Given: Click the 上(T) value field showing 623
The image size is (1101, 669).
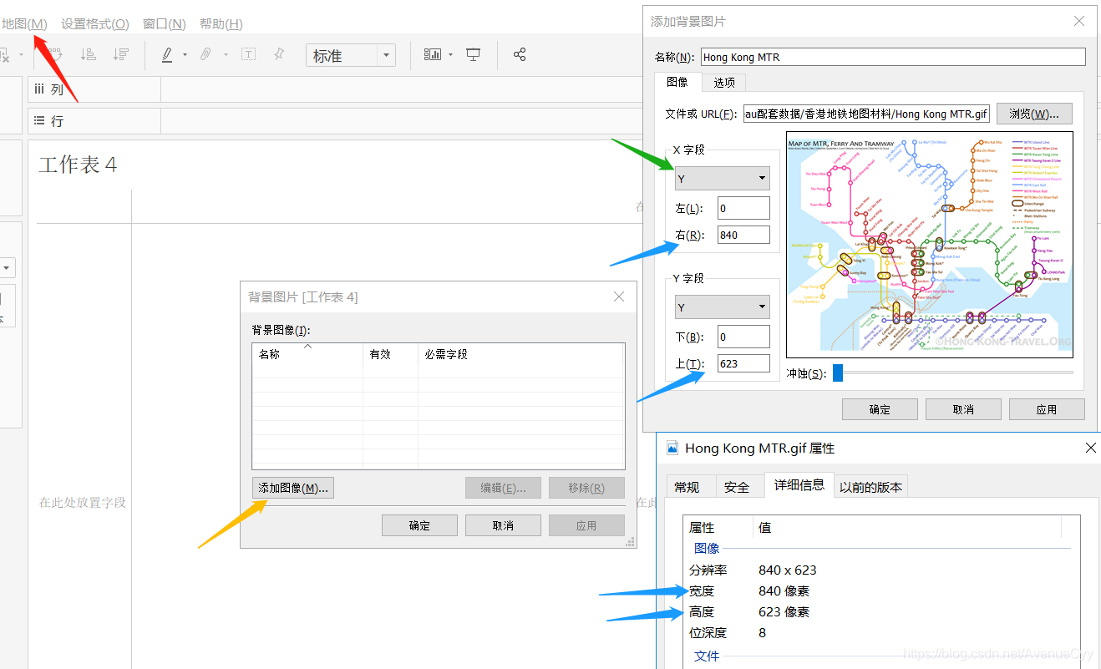Looking at the screenshot, I should pos(743,363).
